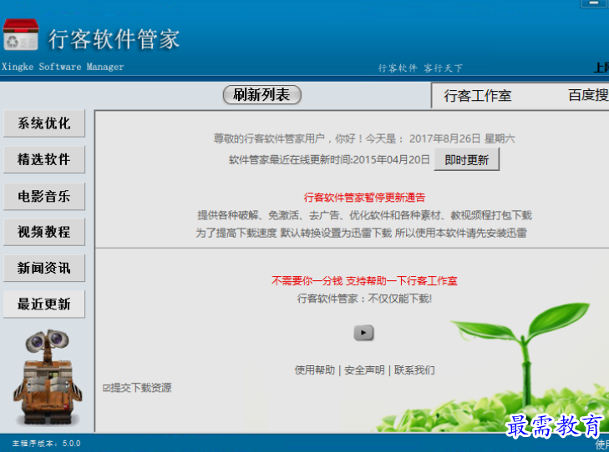The image size is (609, 452).
Task: Click the 安全声明 link
Action: pos(364,369)
